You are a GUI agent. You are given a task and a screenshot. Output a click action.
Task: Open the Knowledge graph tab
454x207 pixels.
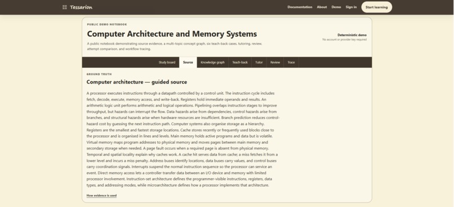(212, 63)
